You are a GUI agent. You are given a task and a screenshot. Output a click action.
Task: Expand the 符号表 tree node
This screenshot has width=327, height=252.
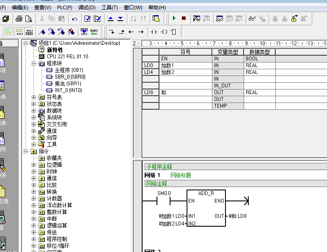(34, 97)
